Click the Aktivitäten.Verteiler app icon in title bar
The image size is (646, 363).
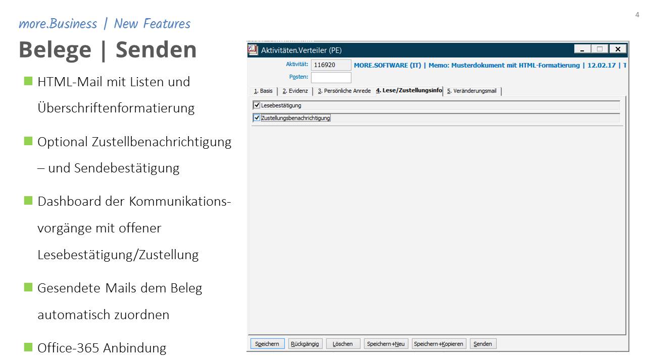[x=253, y=50]
